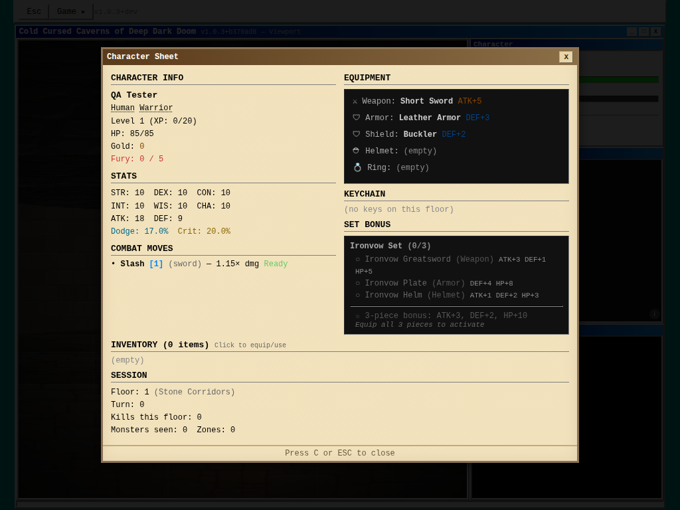Click the Turn: 0 line

click(127, 404)
